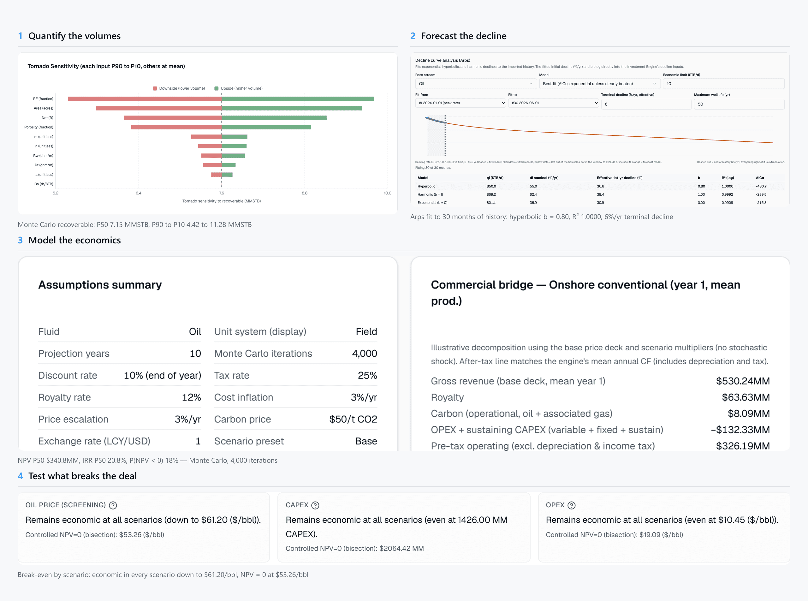Toggle the Upside legend swatch in tornado chart
The width and height of the screenshot is (808, 601).
[217, 88]
